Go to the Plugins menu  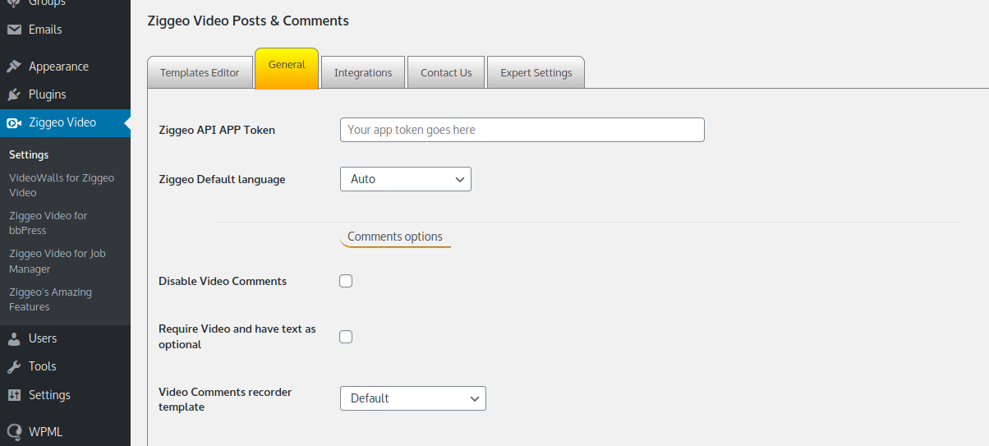coord(65,94)
